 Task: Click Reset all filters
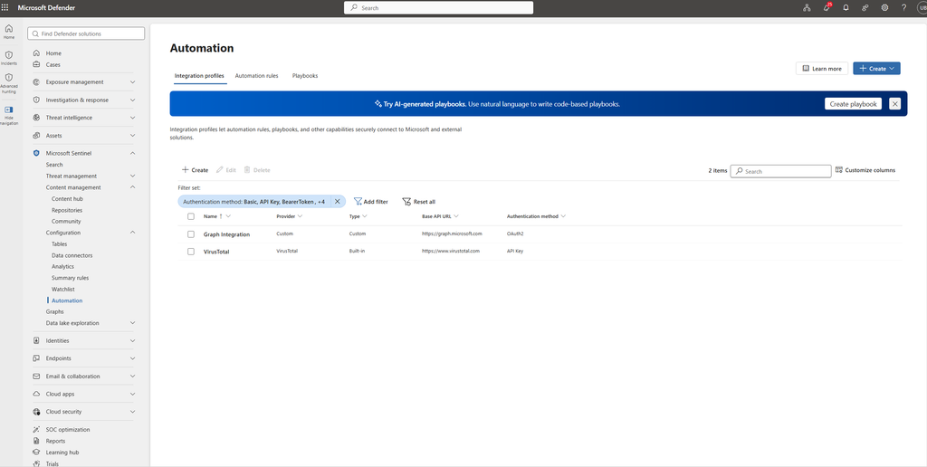[418, 202]
